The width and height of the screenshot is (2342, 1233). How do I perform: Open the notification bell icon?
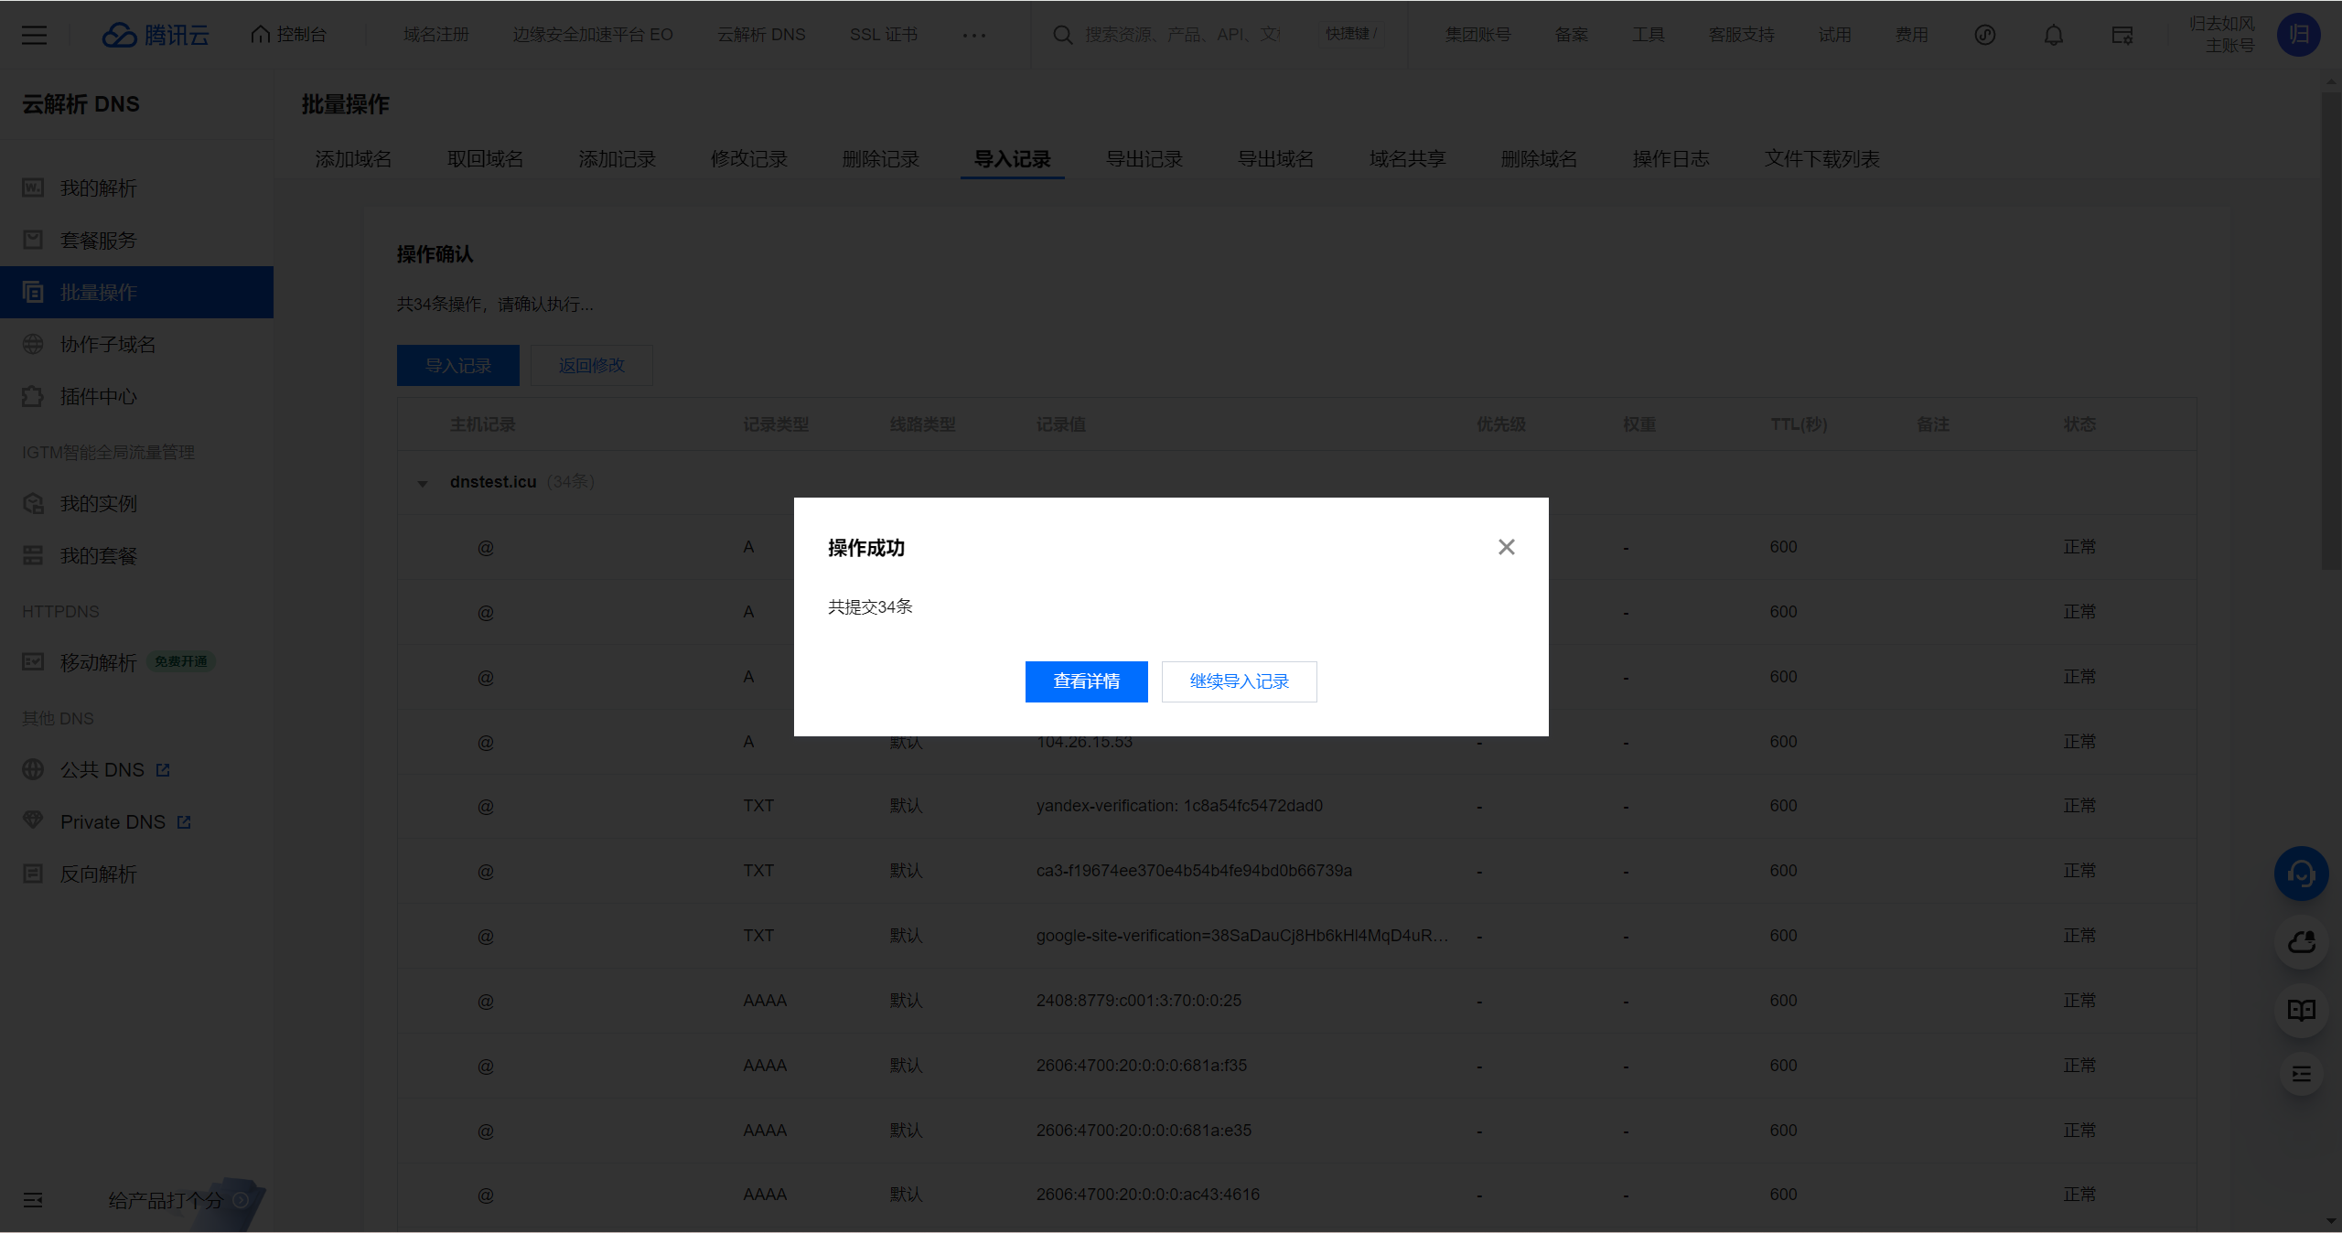click(x=2053, y=35)
